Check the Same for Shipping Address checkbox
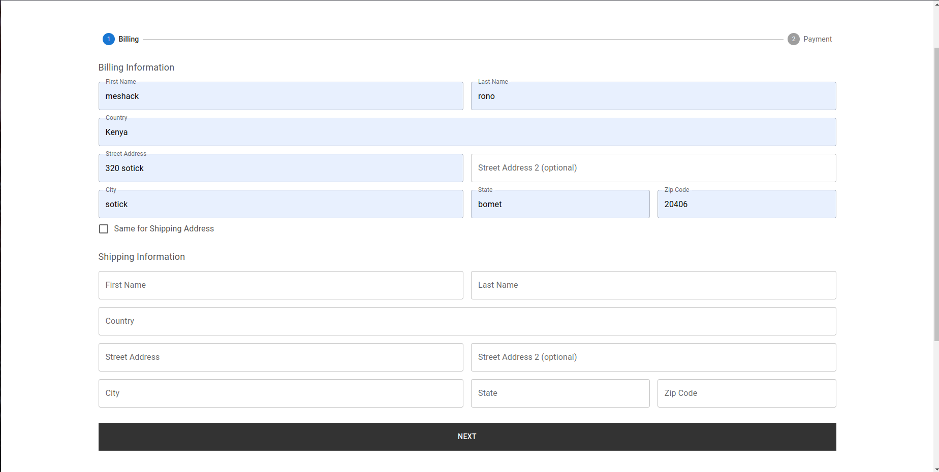This screenshot has width=939, height=472. 104,229
